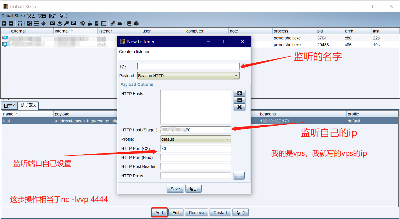The height and width of the screenshot is (219, 400).
Task: Select powershell.exe row with pid 20488
Action: 200,45
